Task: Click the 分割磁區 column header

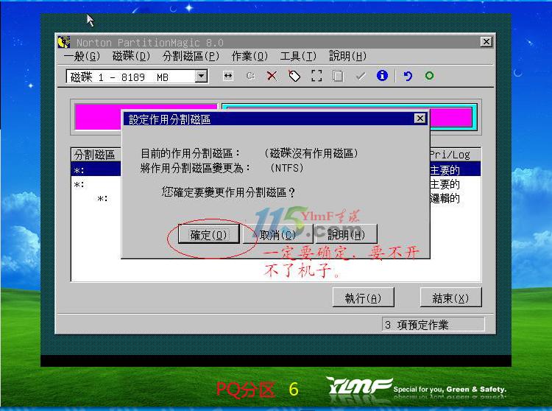Action: (x=96, y=154)
